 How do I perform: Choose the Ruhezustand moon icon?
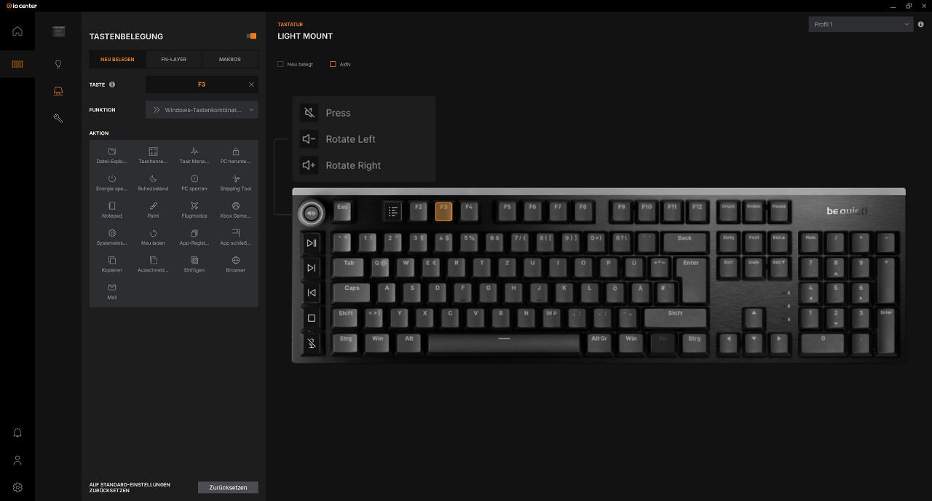tap(153, 178)
